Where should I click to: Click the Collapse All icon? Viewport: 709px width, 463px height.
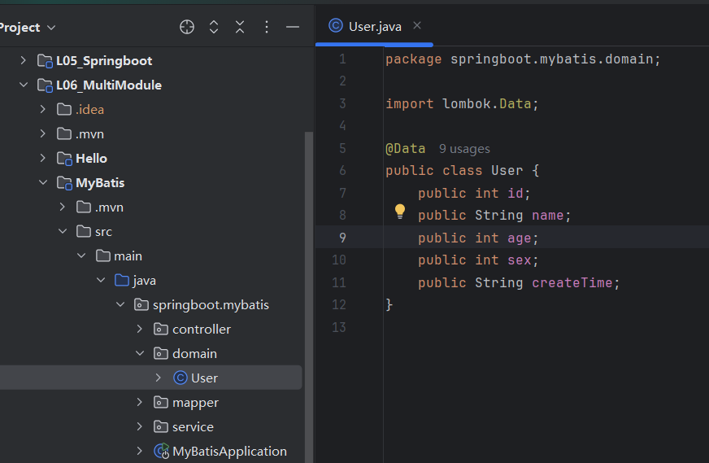click(240, 27)
